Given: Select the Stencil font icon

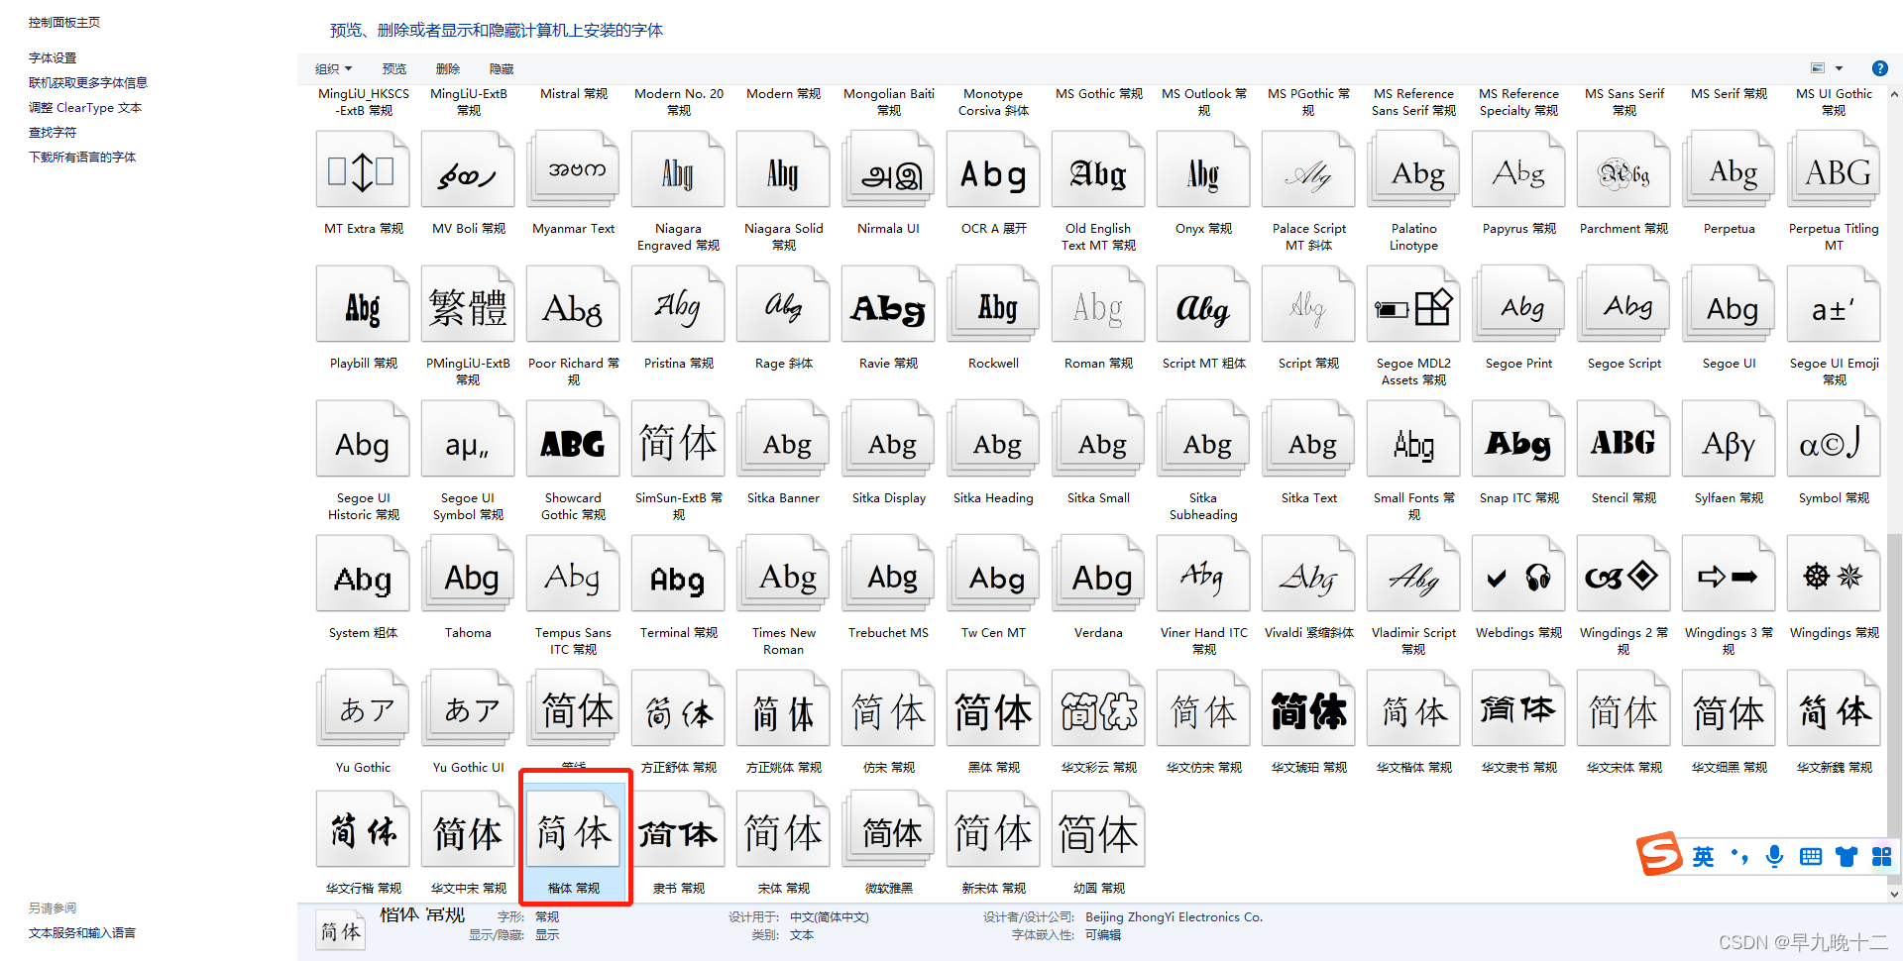Looking at the screenshot, I should click(1623, 441).
